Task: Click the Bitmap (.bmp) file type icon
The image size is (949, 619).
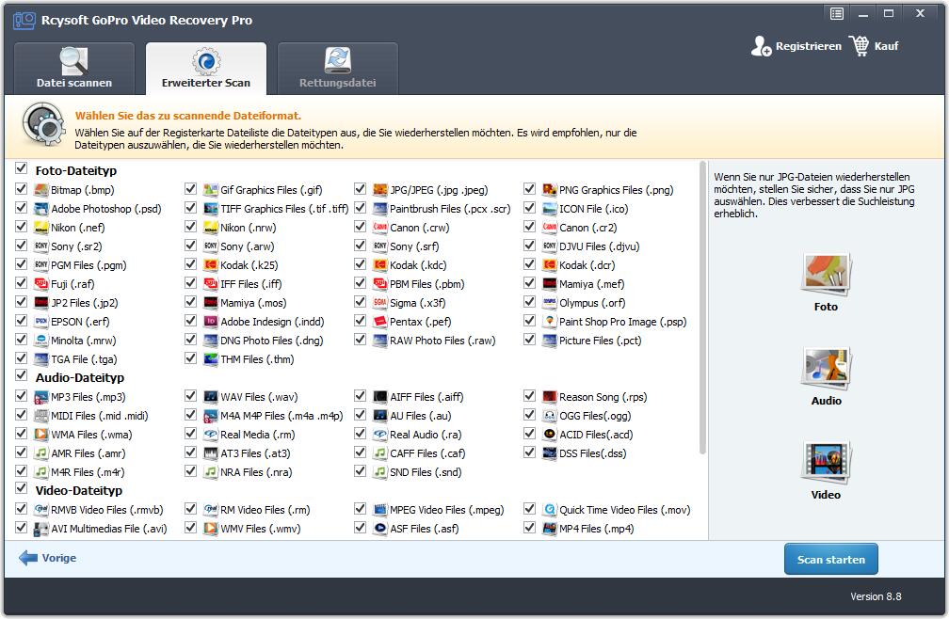Action: (x=41, y=190)
